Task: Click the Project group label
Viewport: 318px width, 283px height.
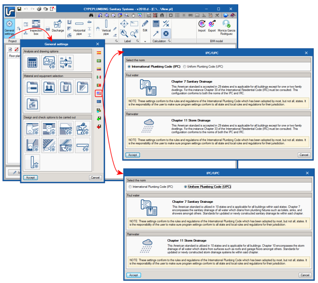Action: pos(12,41)
